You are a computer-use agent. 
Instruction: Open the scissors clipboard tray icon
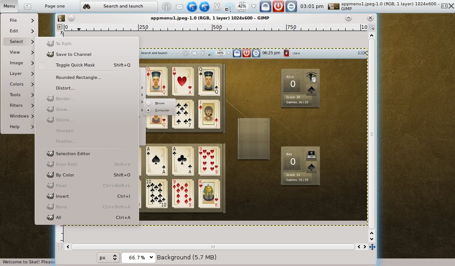[217, 6]
